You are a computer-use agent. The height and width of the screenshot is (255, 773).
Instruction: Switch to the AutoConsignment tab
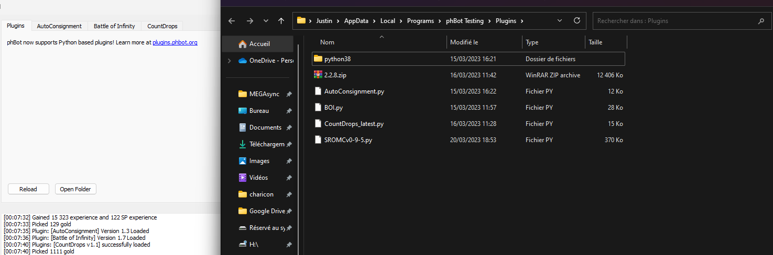coord(59,26)
